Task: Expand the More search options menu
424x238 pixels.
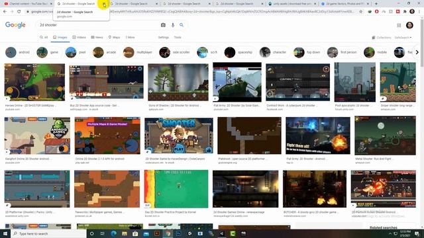Action: pyautogui.click(x=131, y=37)
